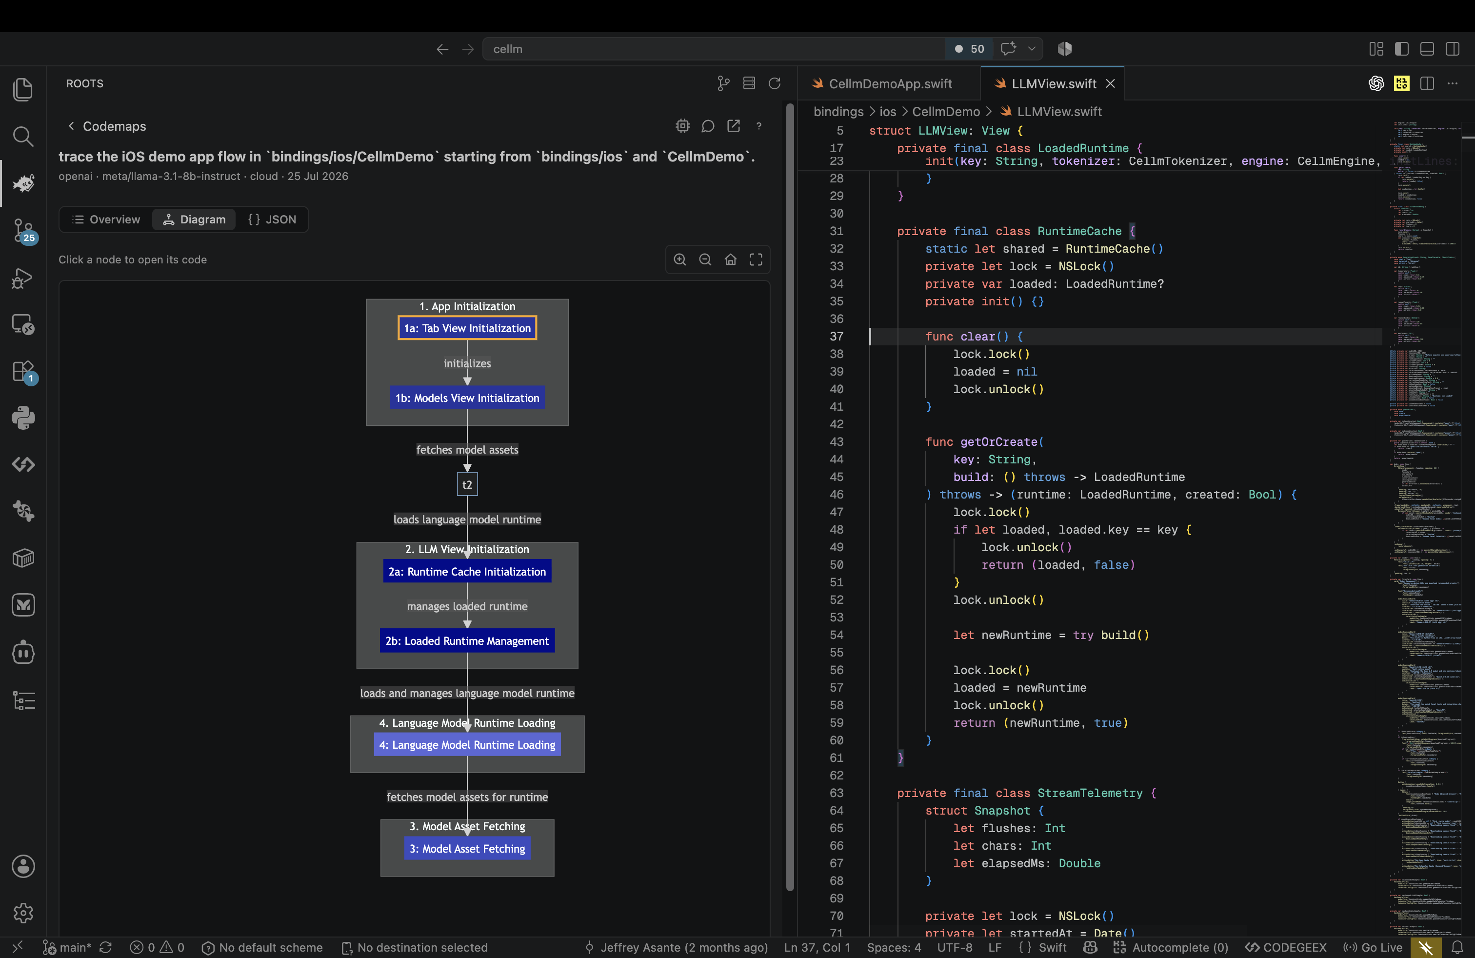Click the 'cellm' command center search field
The height and width of the screenshot is (958, 1475).
(x=714, y=49)
